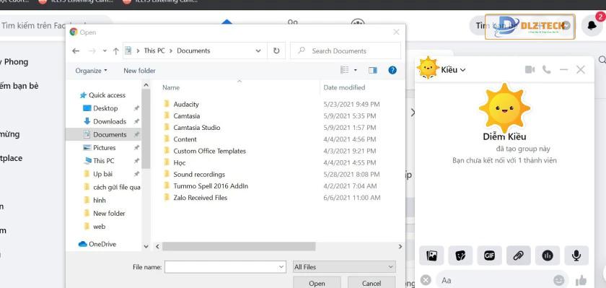Attach photo in Messenger chat
This screenshot has width=606, height=288.
point(431,256)
